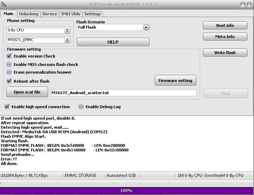Screen dimensions: 254x195
Task: Click '1M 0-By CPU' status entry
Action: [190, 175]
